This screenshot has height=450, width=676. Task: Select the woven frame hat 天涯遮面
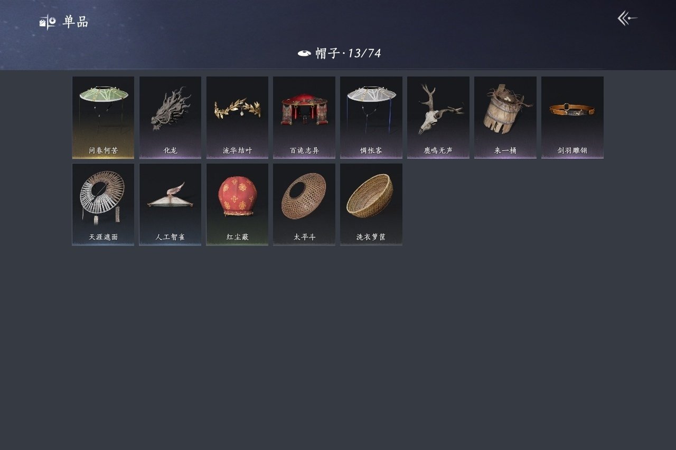coord(103,205)
